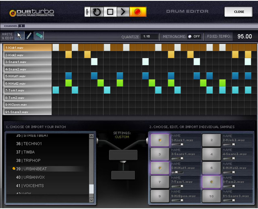The width and height of the screenshot is (258, 209).
Task: Click the 91-Snare3.wav volume slider
Action: point(229,200)
